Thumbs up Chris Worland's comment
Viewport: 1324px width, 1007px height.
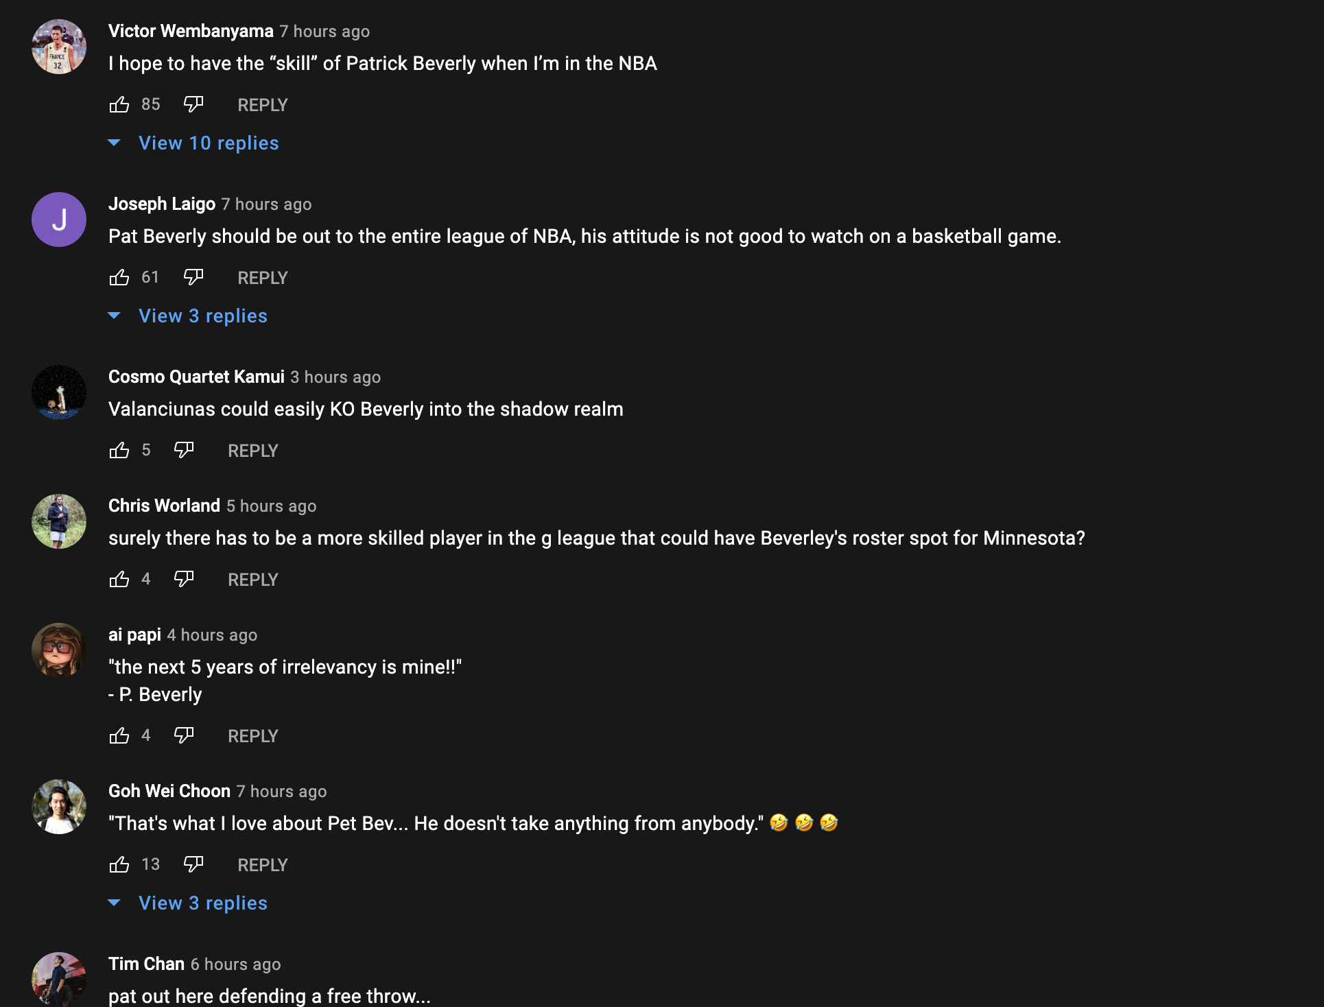[119, 579]
